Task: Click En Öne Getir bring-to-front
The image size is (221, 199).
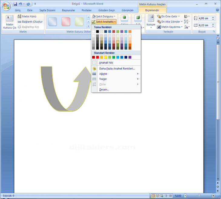Action: (x=169, y=16)
